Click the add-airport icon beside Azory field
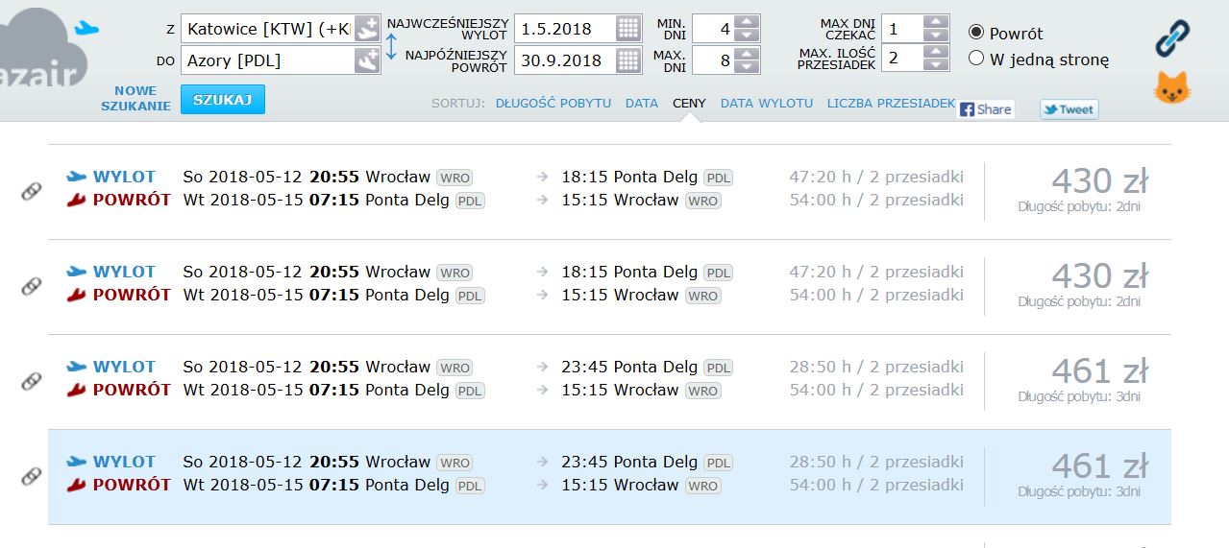This screenshot has width=1229, height=548. [x=366, y=60]
